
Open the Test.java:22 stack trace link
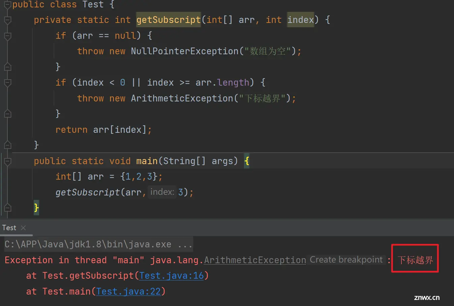pos(128,291)
